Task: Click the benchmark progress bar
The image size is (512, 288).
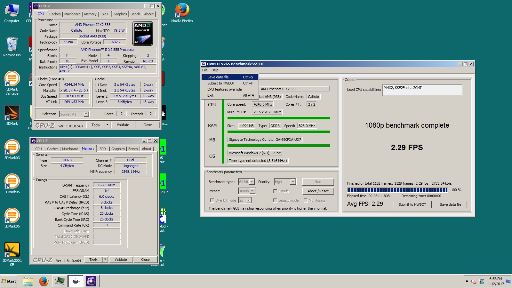Action: tap(397, 190)
